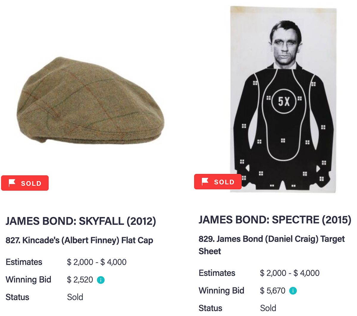Click the Sold status for the flat cap
The image size is (357, 316).
75,297
